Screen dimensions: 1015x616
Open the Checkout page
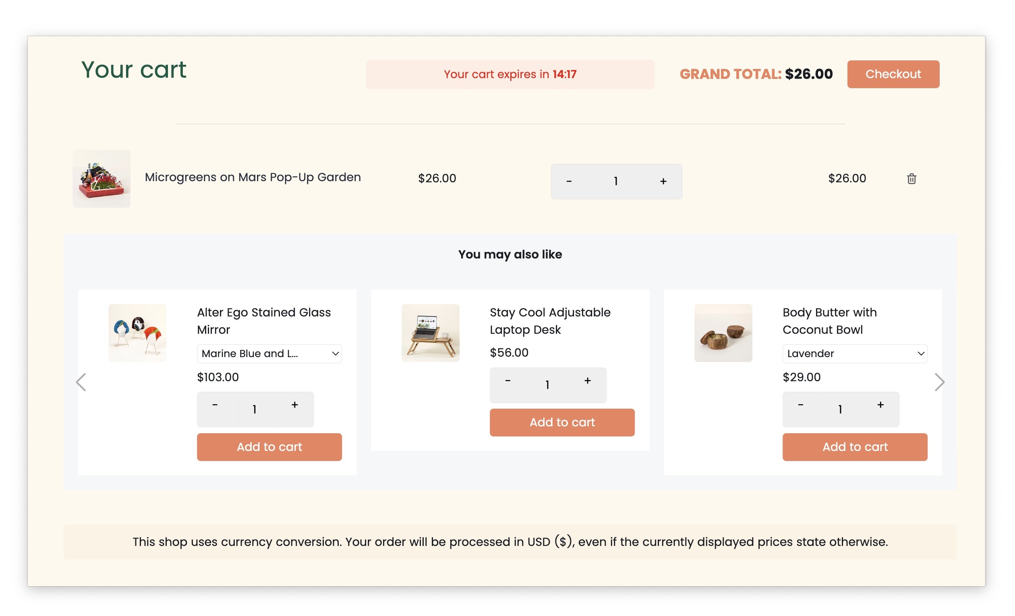[893, 74]
